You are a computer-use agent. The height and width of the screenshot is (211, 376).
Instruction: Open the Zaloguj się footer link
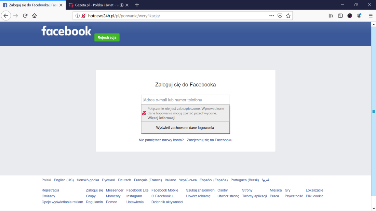pyautogui.click(x=94, y=190)
